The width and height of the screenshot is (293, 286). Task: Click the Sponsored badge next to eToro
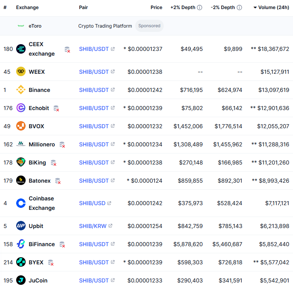(x=149, y=26)
